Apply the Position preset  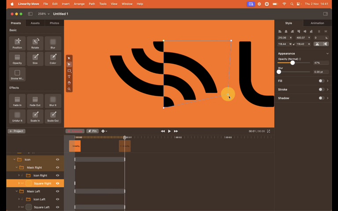click(x=17, y=43)
